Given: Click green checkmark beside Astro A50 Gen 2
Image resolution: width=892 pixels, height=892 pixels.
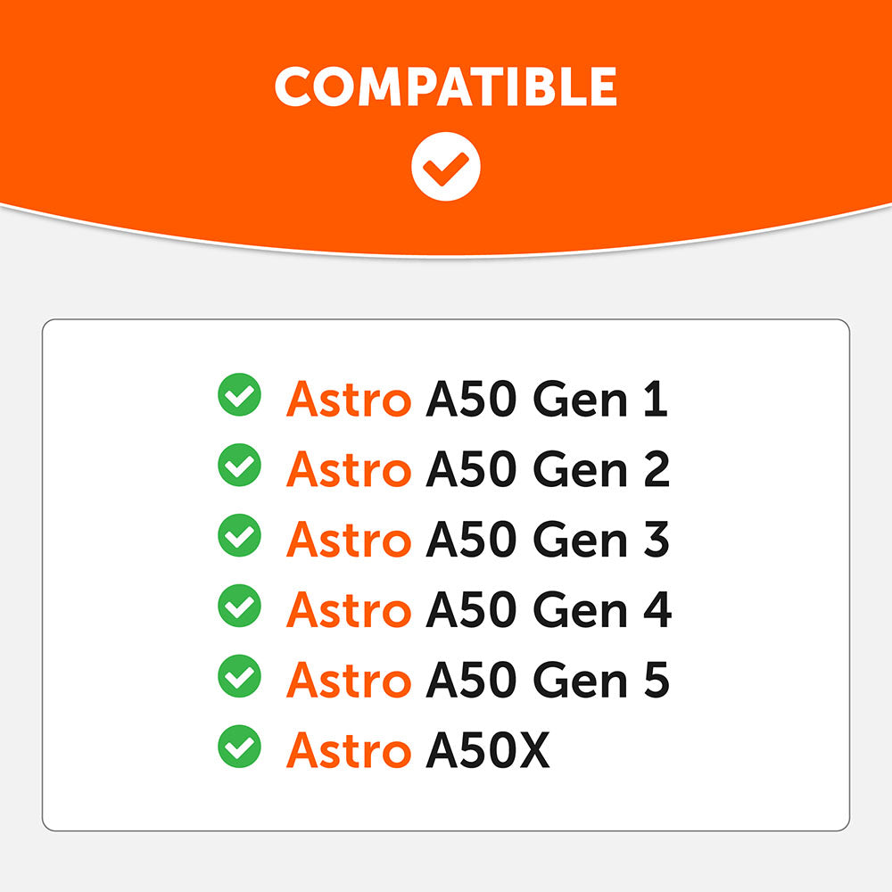Looking at the screenshot, I should pyautogui.click(x=239, y=465).
